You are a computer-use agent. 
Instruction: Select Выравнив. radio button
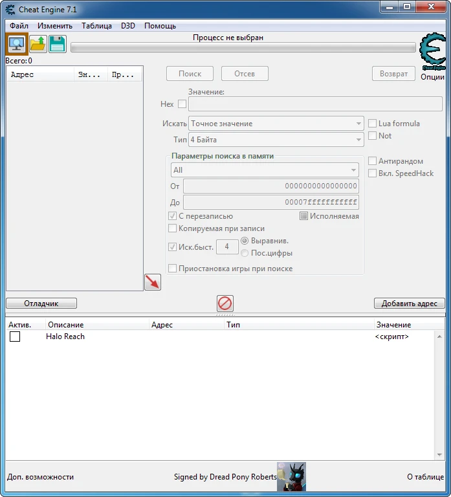coord(245,241)
